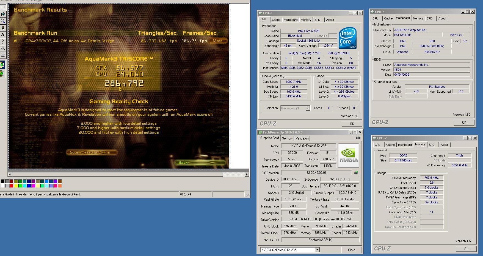Image resolution: width=483 pixels, height=256 pixels.
Task: Click OK in the CPU-Z Mainboard window
Action: coord(464,123)
